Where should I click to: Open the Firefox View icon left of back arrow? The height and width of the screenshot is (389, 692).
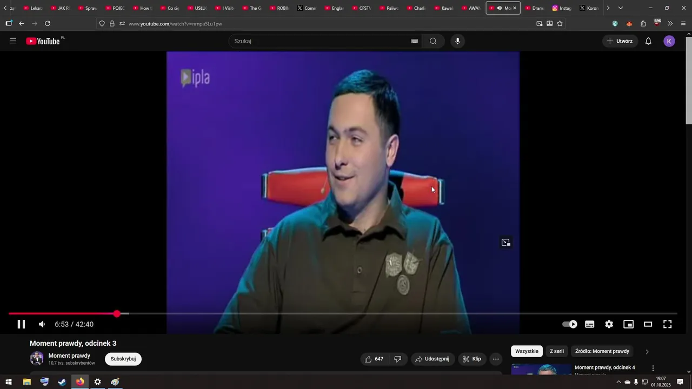coord(9,23)
